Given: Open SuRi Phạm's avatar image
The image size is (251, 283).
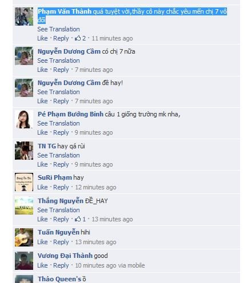Looking at the screenshot, I should (x=24, y=182).
